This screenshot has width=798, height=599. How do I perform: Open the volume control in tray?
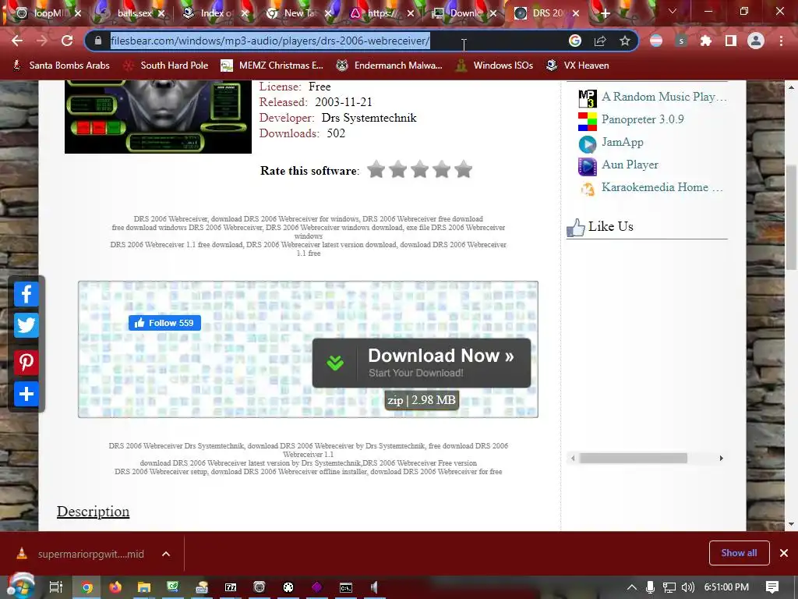click(x=687, y=587)
